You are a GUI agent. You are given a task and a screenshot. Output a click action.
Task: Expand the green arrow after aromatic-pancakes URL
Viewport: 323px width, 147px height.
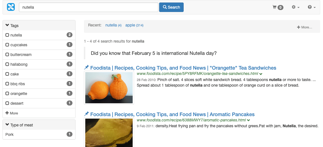[x=248, y=120]
